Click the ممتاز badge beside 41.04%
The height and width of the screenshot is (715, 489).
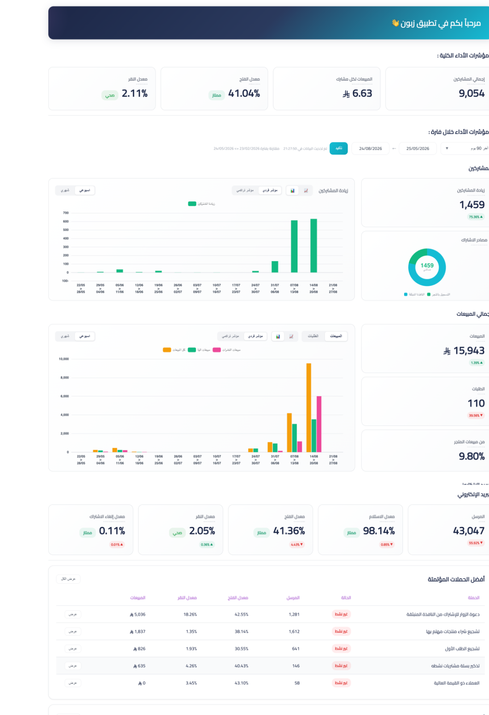(x=217, y=95)
